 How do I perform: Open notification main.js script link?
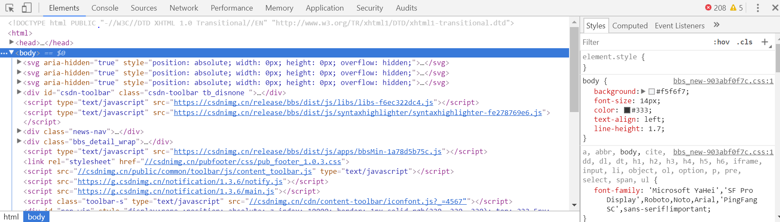(176, 191)
